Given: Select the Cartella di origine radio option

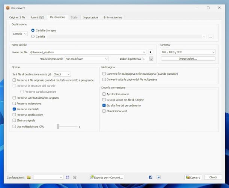Looking at the screenshot, I should 33,30.
